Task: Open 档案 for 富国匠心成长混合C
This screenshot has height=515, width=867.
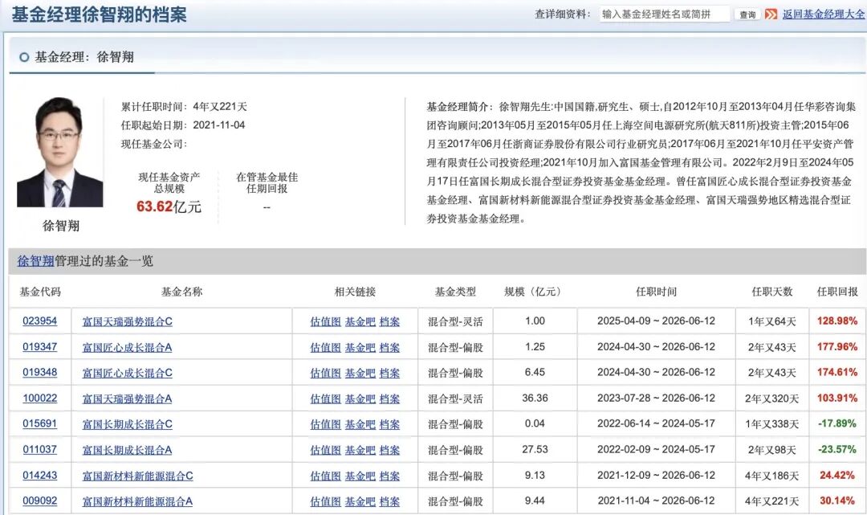Action: coord(389,373)
